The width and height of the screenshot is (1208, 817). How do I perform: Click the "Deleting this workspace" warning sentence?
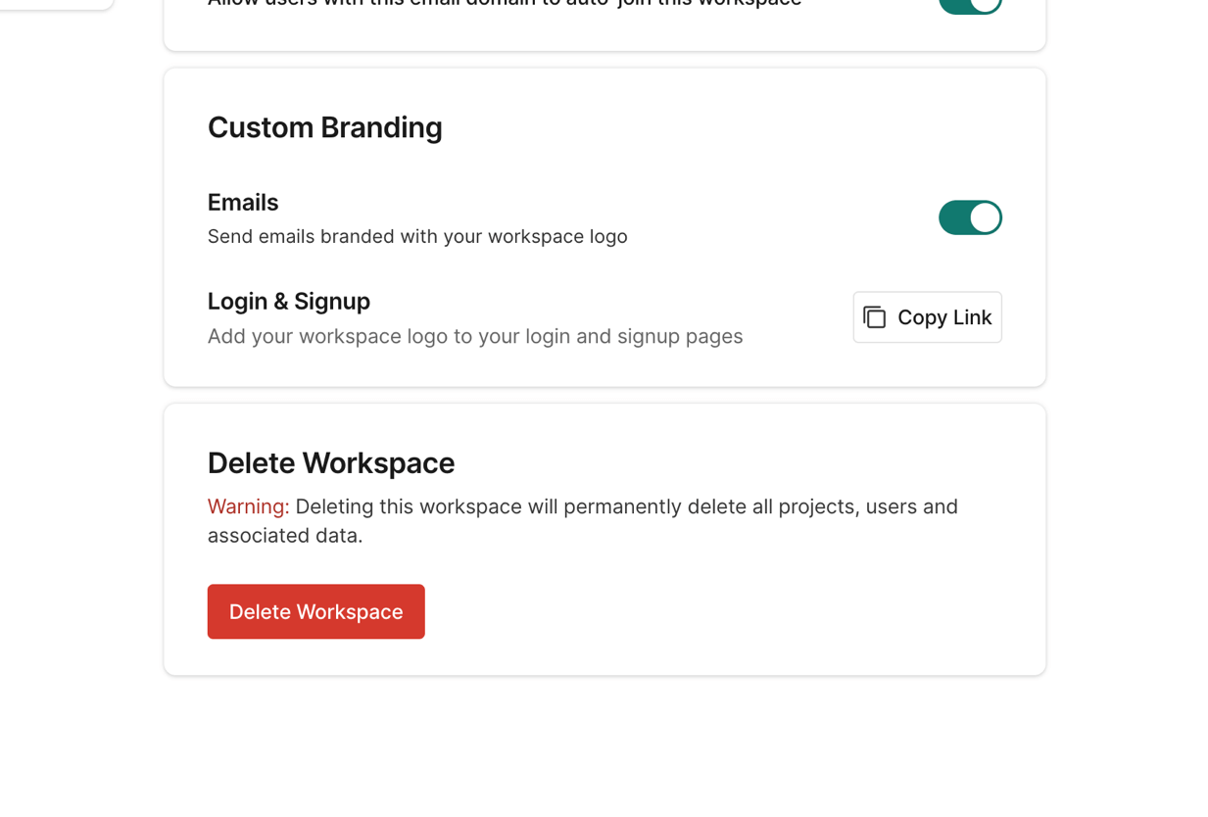click(626, 506)
